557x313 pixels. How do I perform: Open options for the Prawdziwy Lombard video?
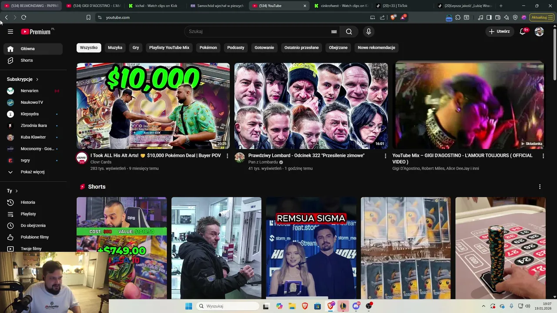tap(385, 156)
